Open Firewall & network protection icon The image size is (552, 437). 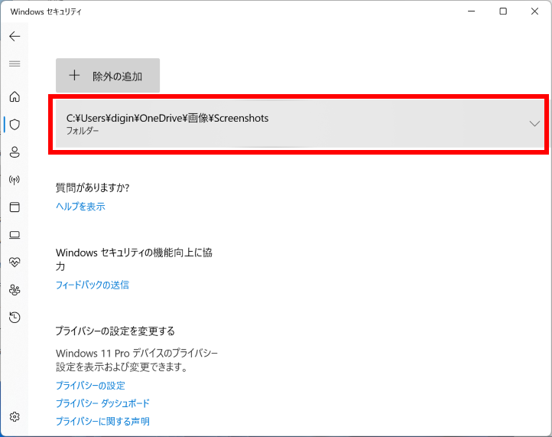[x=15, y=180]
